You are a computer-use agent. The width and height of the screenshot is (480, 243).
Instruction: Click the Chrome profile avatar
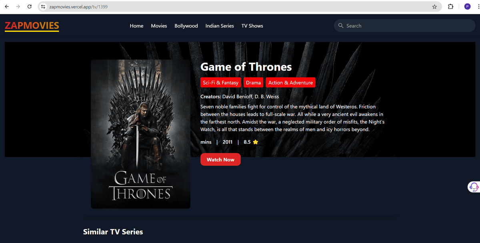tap(467, 7)
